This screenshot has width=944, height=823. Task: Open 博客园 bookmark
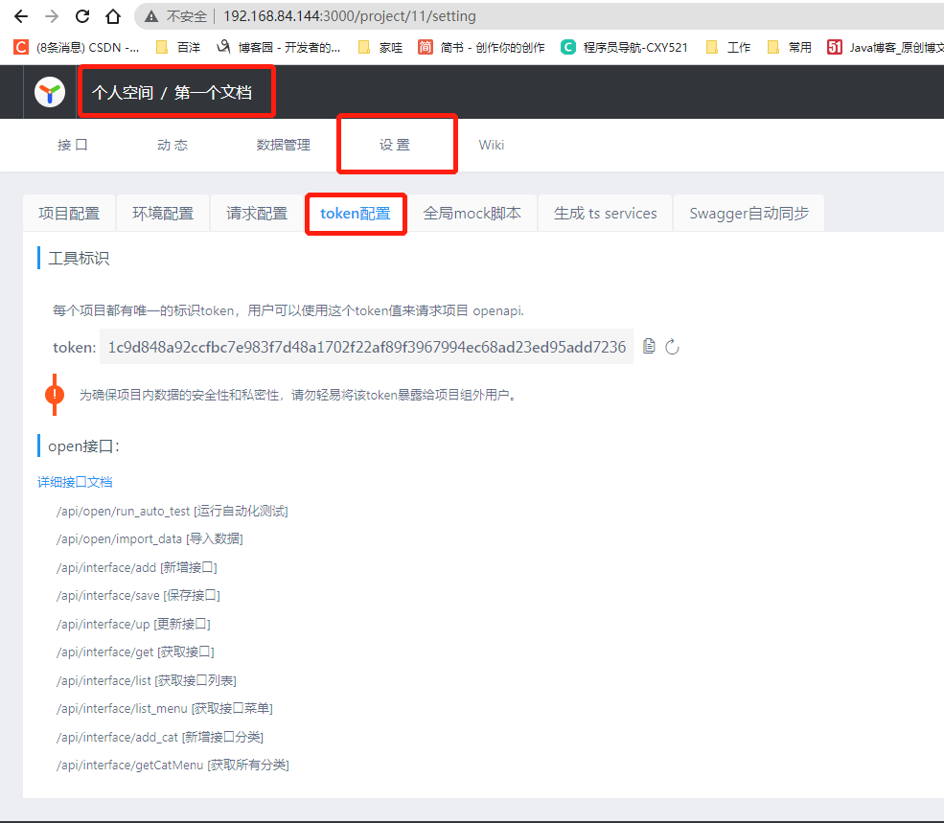279,47
